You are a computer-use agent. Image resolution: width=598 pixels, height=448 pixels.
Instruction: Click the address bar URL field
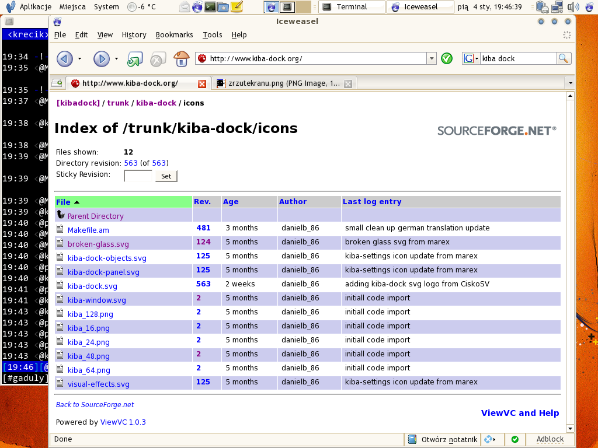click(316, 58)
